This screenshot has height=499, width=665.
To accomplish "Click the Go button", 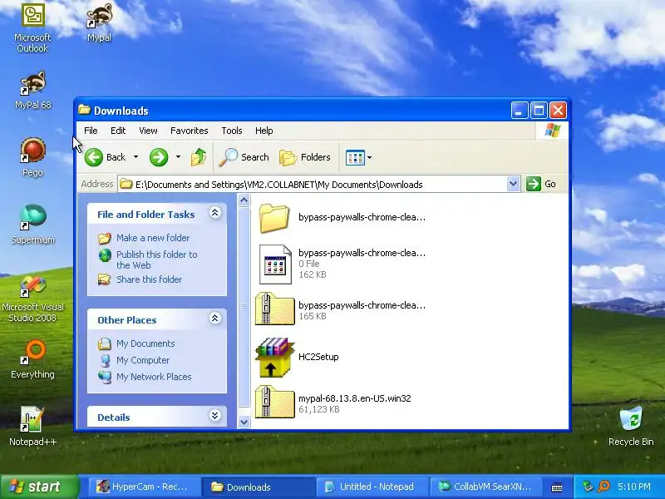I will (541, 184).
